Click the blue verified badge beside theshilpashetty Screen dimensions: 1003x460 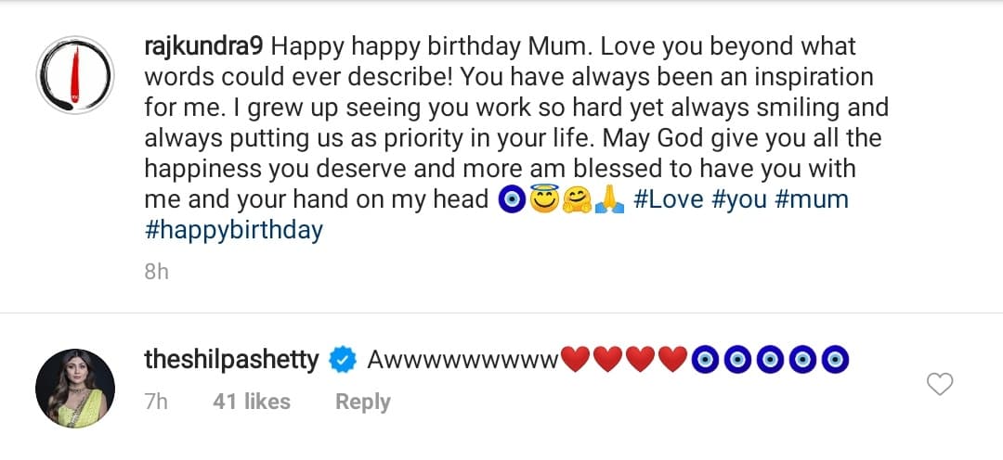pyautogui.click(x=342, y=360)
